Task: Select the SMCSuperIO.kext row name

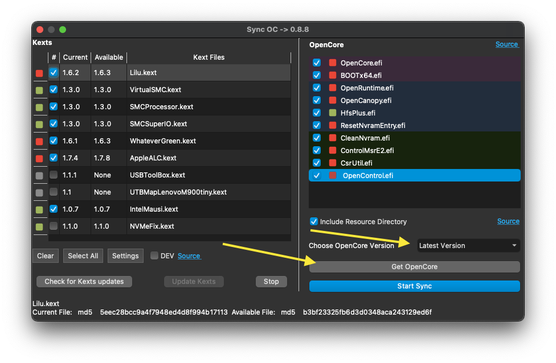Action: pos(158,124)
